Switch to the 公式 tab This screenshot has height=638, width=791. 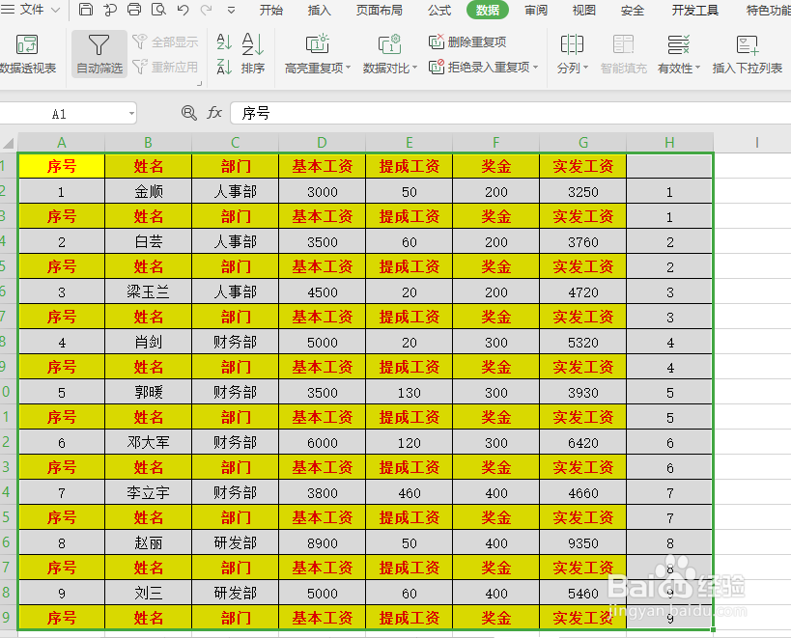coord(439,10)
